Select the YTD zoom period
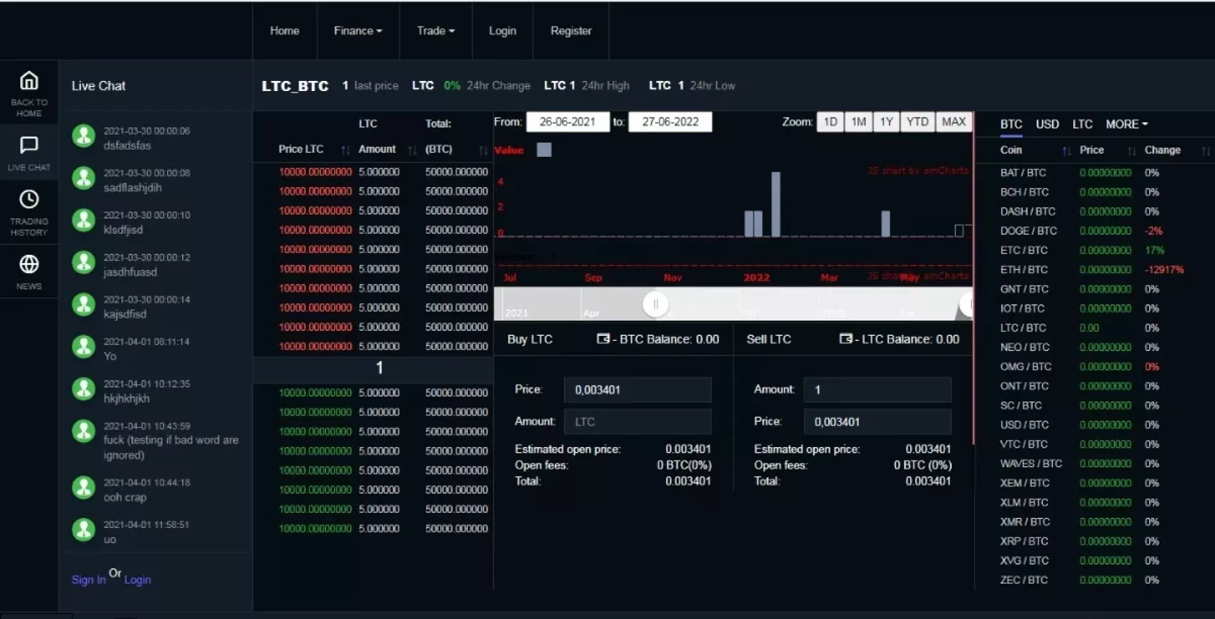Viewport: 1215px width, 619px height. pyautogui.click(x=917, y=122)
